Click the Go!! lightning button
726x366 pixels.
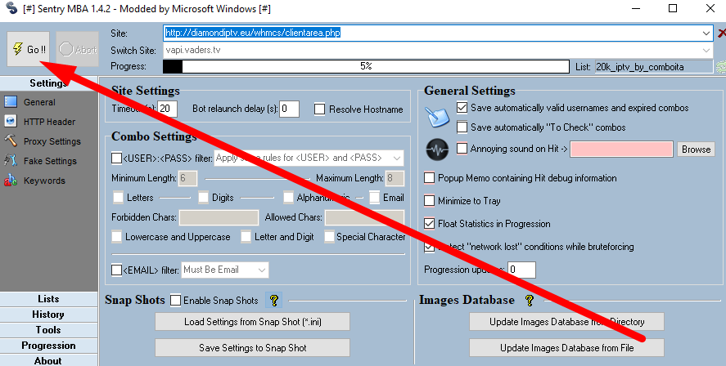point(29,49)
